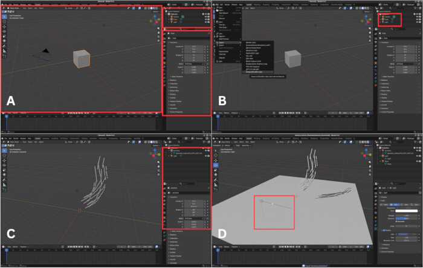Click Location X field in panel A Transform
The width and height of the screenshot is (423, 268).
(x=194, y=46)
